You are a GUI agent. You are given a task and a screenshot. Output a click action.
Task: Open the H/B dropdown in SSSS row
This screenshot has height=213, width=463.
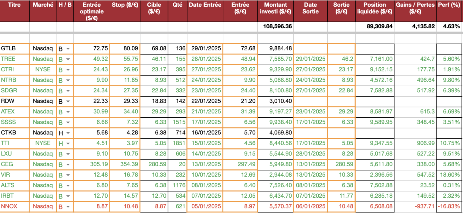[x=68, y=122]
